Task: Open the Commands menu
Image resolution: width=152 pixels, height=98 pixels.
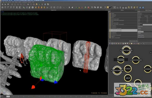Action: point(24,2)
